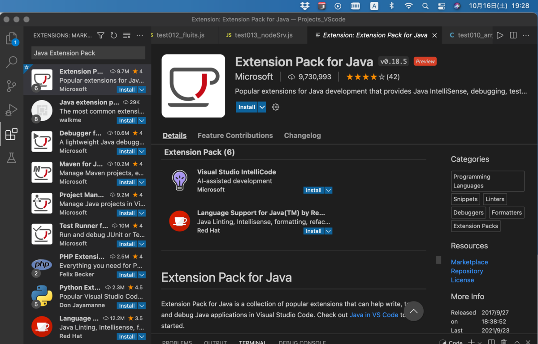Open the Search view in the activity bar
Image resolution: width=538 pixels, height=344 pixels.
[x=11, y=62]
